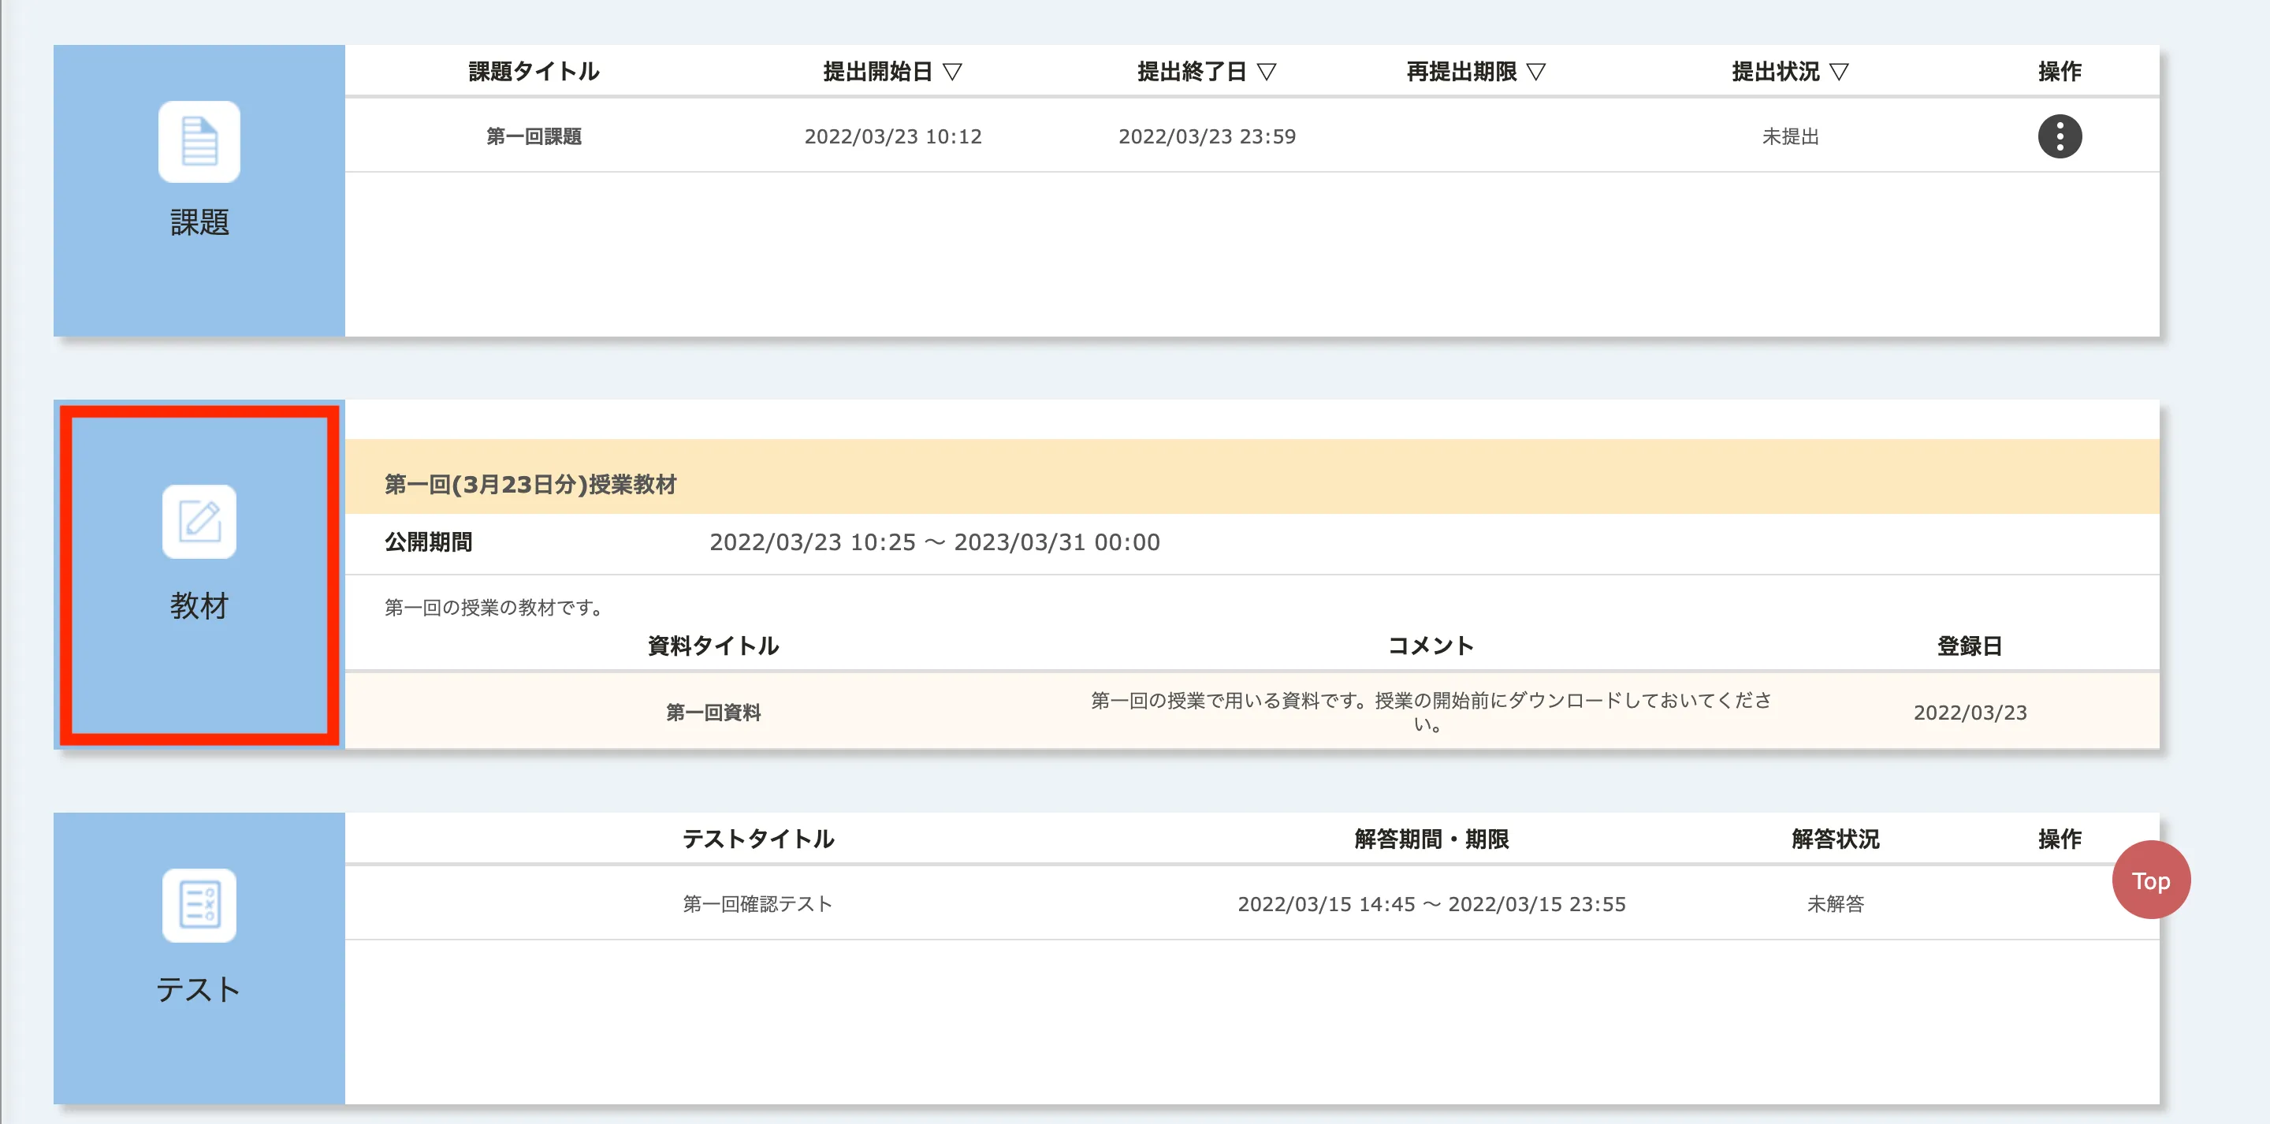The width and height of the screenshot is (2270, 1124).
Task: Sort by 提出開始日 triangle arrow
Action: [951, 72]
